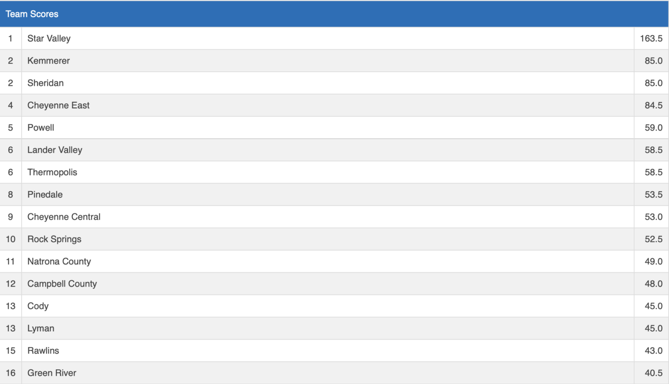
Task: Select the Natrona County entry
Action: click(x=59, y=261)
